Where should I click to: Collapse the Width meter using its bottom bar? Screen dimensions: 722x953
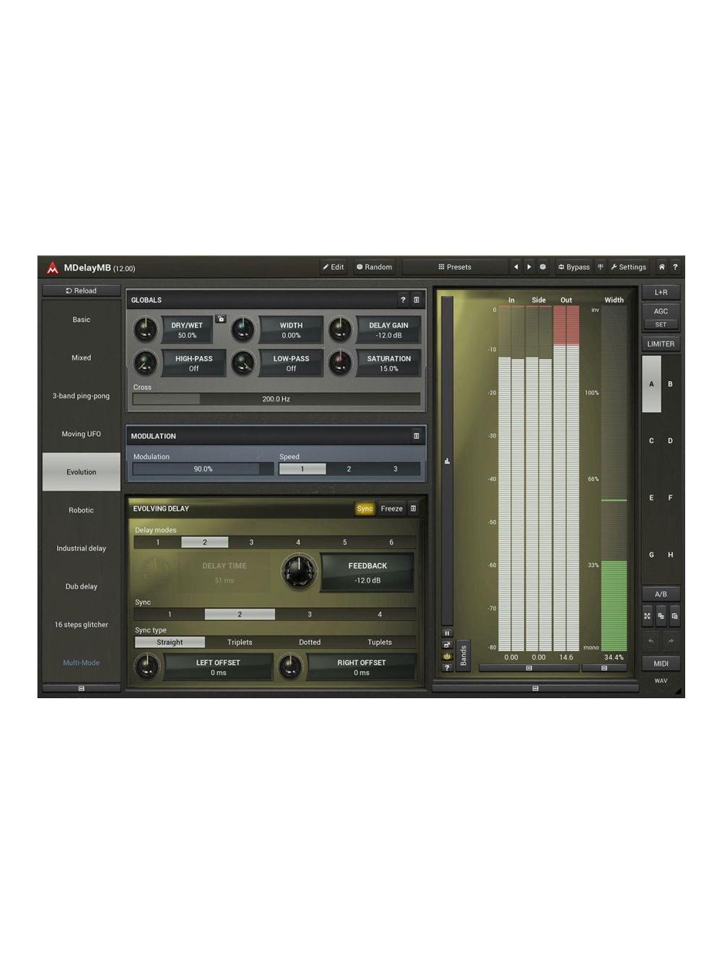click(x=604, y=668)
